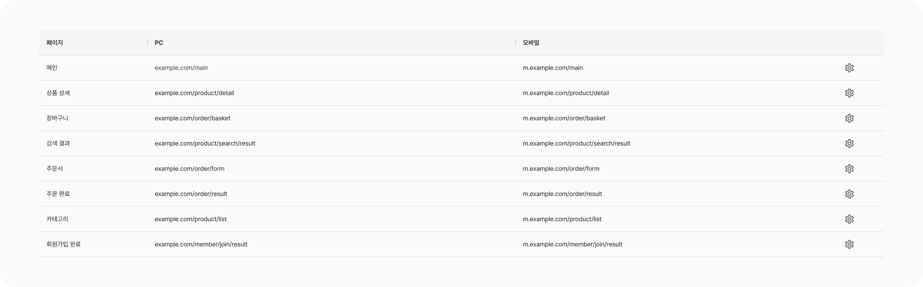Open 카테고리 row settings gear
Viewport: 923px width, 287px height.
point(849,219)
